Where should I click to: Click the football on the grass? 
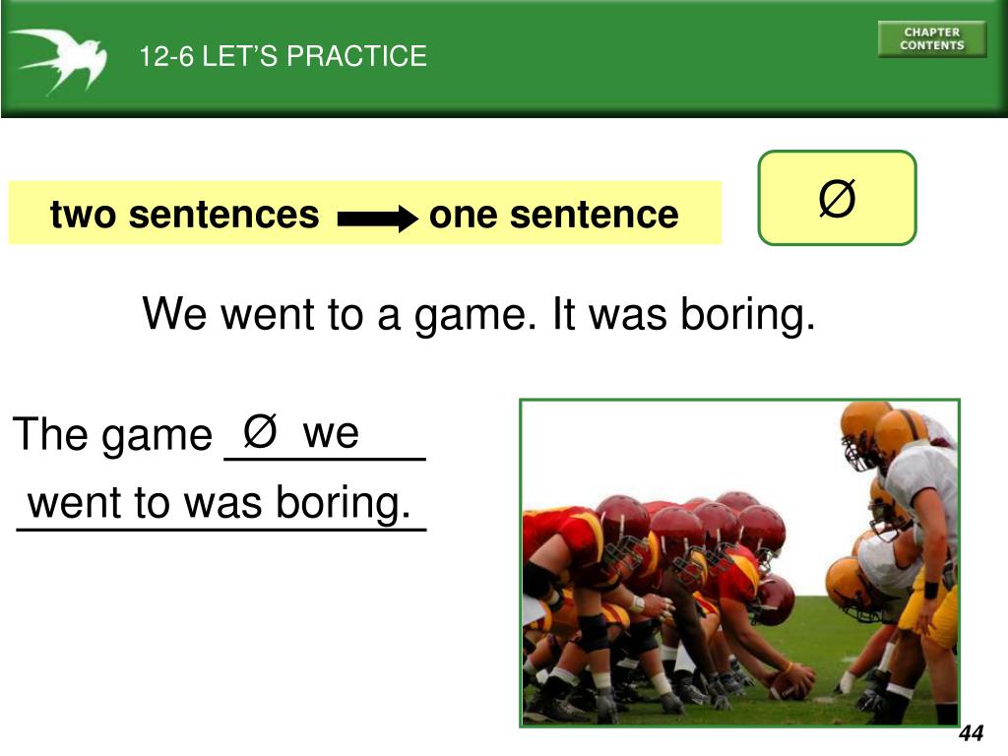(x=790, y=687)
